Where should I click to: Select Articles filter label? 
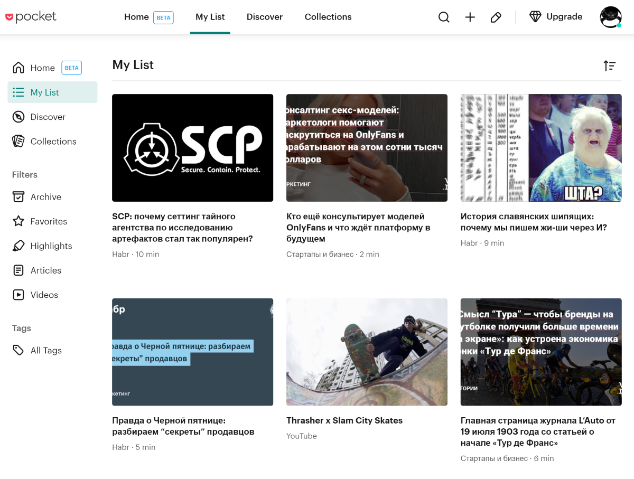click(x=46, y=270)
